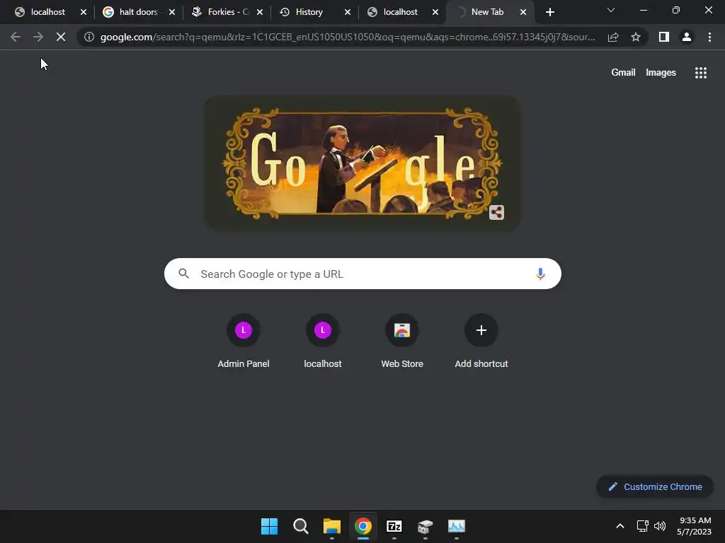725x543 pixels.
Task: Open the network status tray icon
Action: 642,526
